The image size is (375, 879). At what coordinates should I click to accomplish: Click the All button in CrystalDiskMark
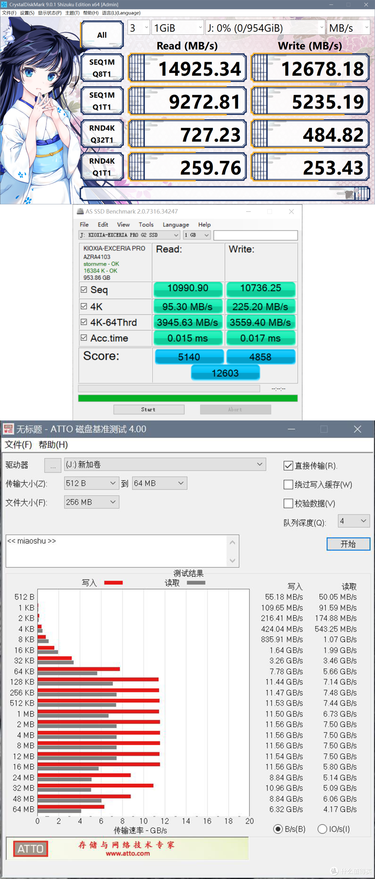(102, 35)
